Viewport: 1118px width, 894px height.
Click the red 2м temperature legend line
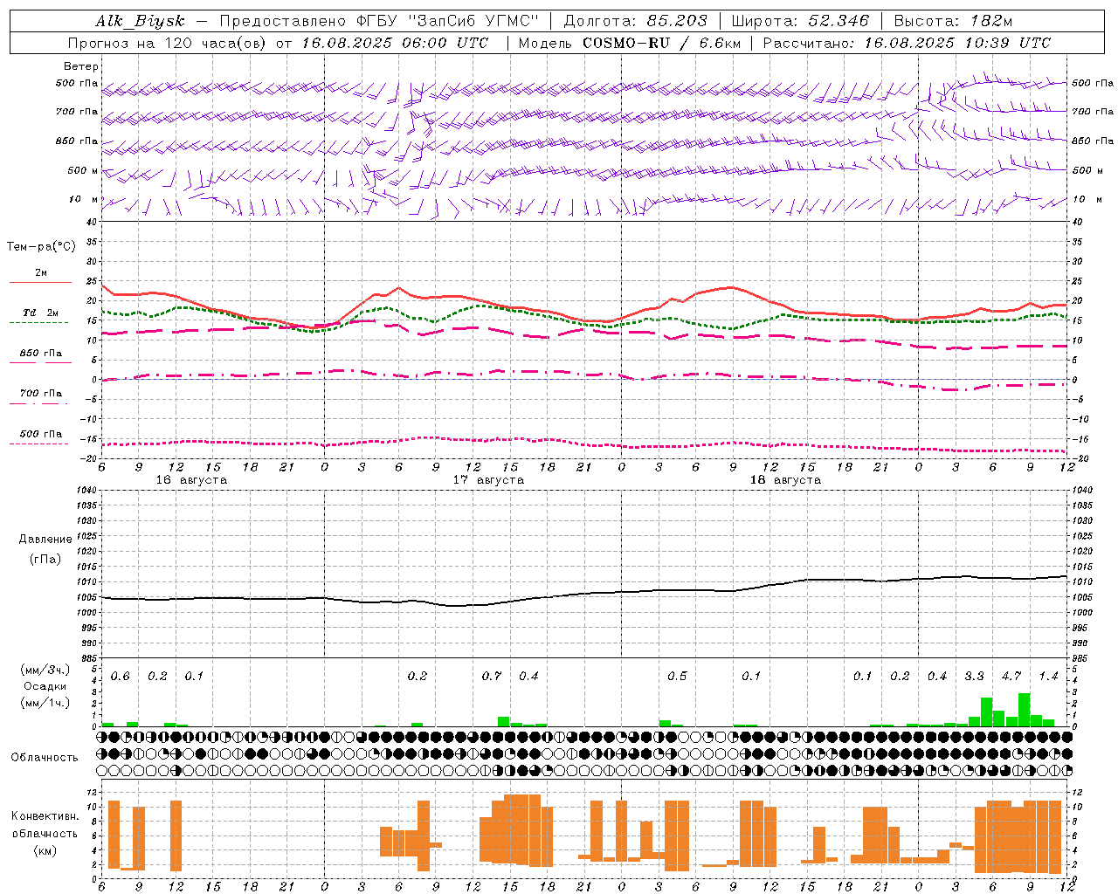pyautogui.click(x=40, y=282)
